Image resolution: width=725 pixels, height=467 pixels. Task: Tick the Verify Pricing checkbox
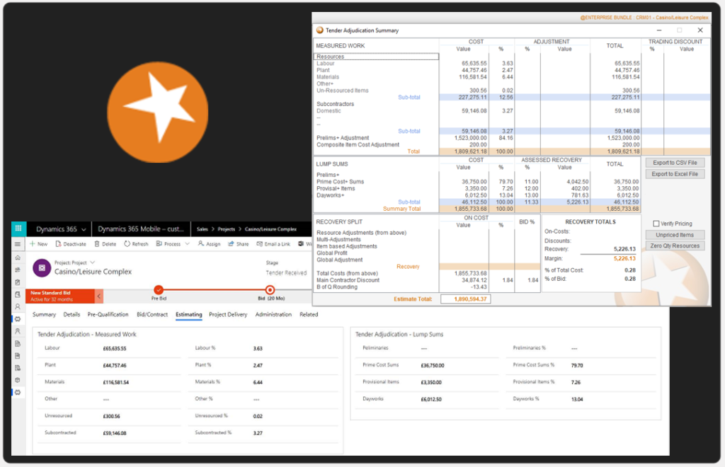coord(656,224)
